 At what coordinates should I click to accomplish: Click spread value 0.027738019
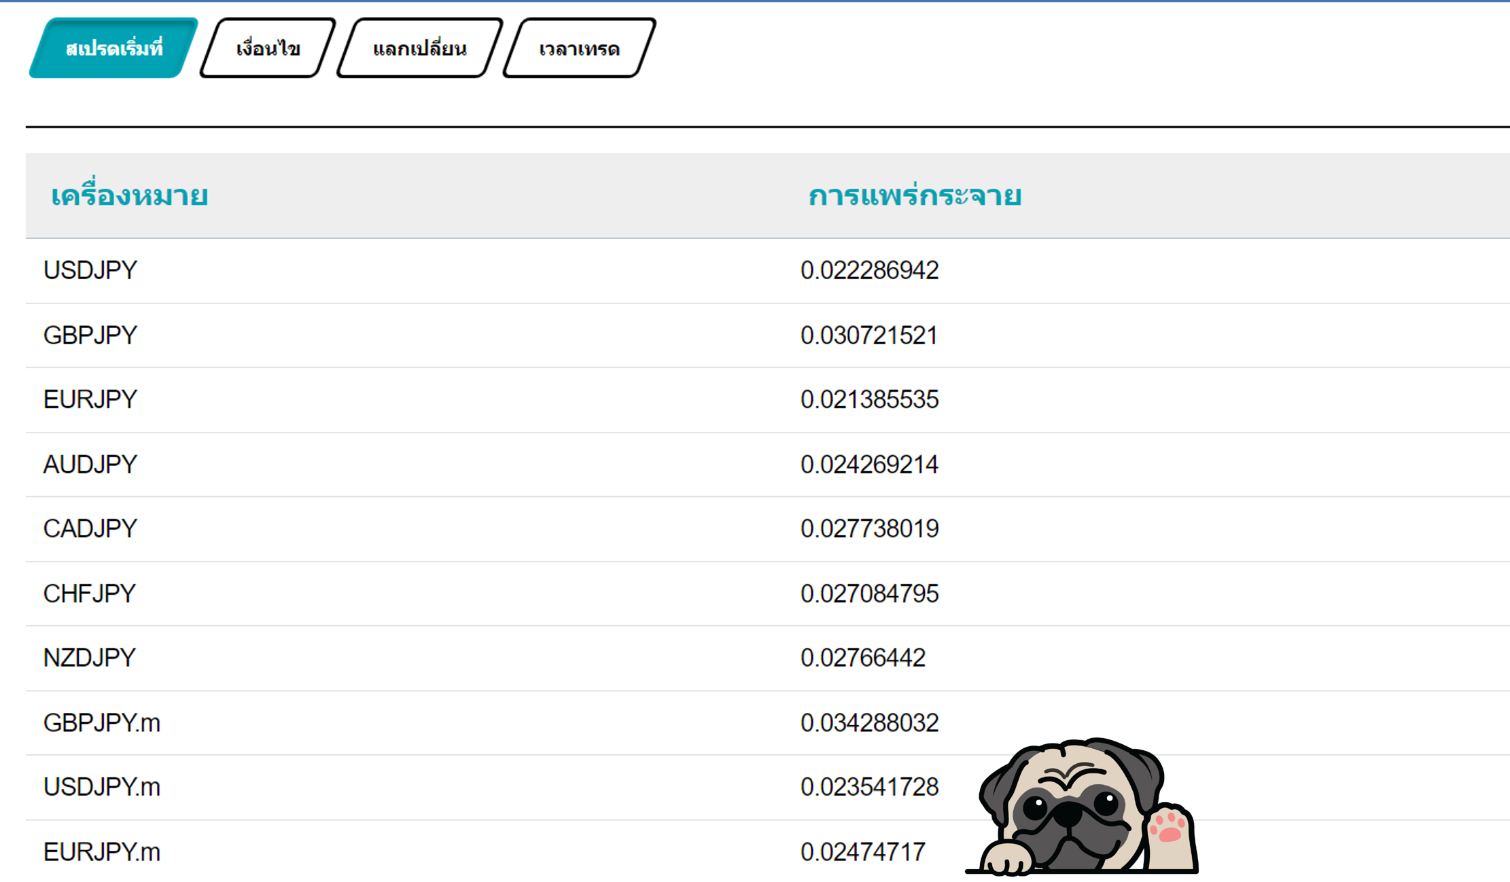(870, 528)
